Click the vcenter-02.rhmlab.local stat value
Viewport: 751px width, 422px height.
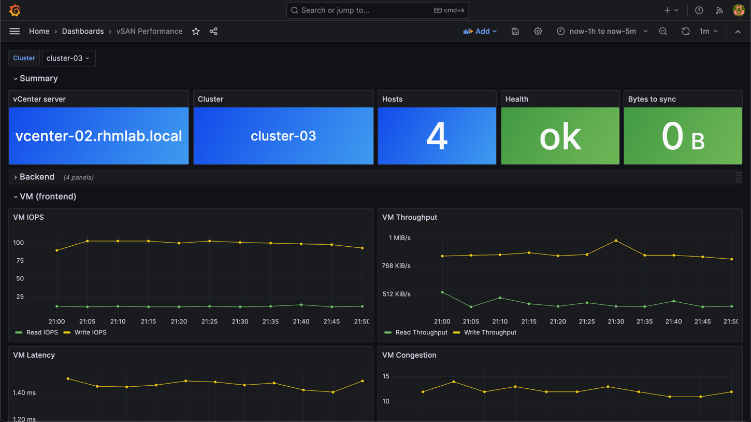click(x=99, y=136)
